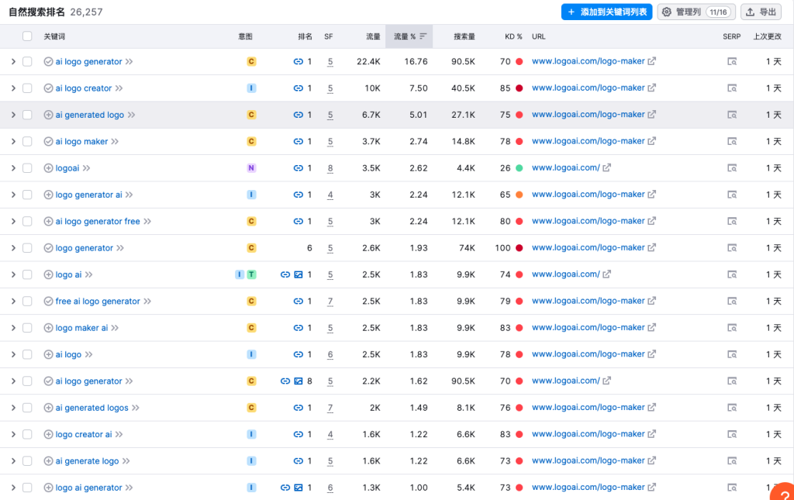Open external link icon for logoai row URL

click(606, 167)
